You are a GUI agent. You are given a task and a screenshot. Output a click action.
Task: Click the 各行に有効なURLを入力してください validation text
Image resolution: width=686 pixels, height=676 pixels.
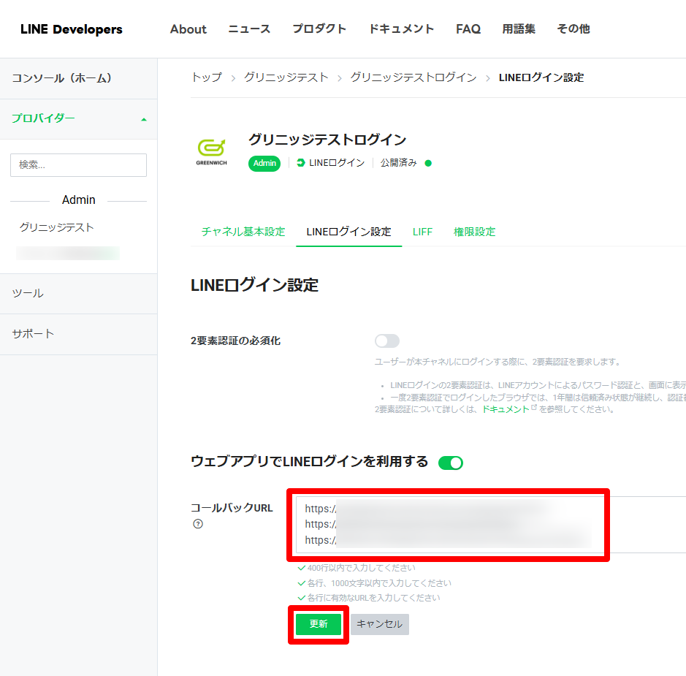[x=373, y=598]
